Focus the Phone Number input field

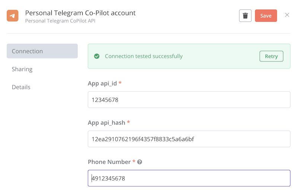point(189,178)
